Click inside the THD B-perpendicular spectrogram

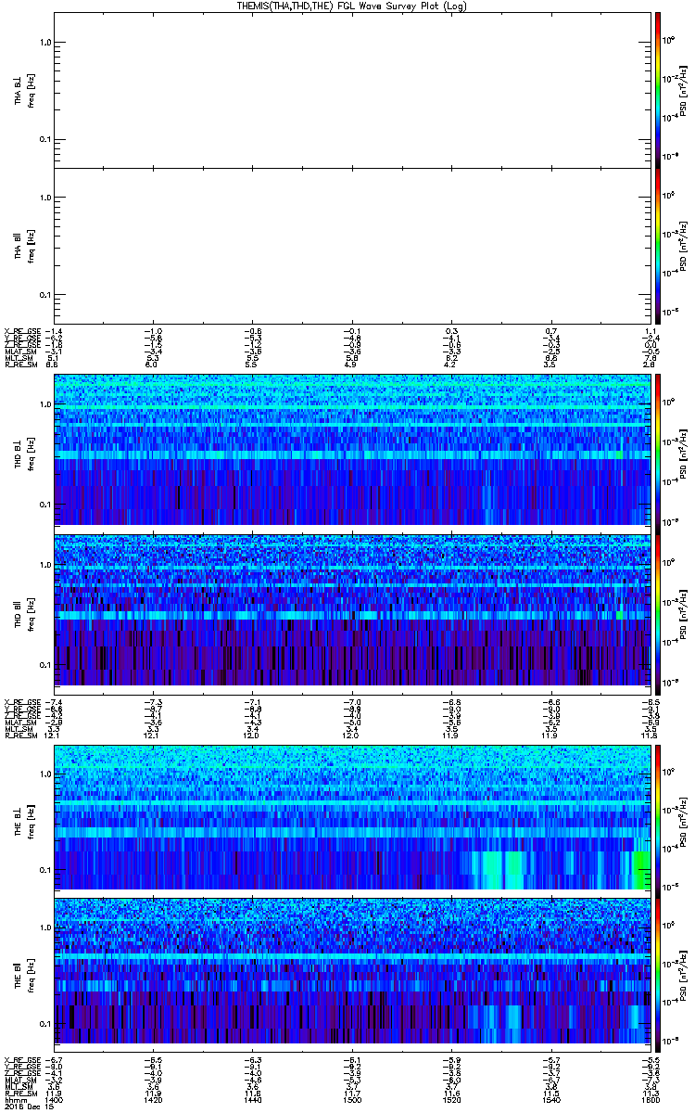351,450
